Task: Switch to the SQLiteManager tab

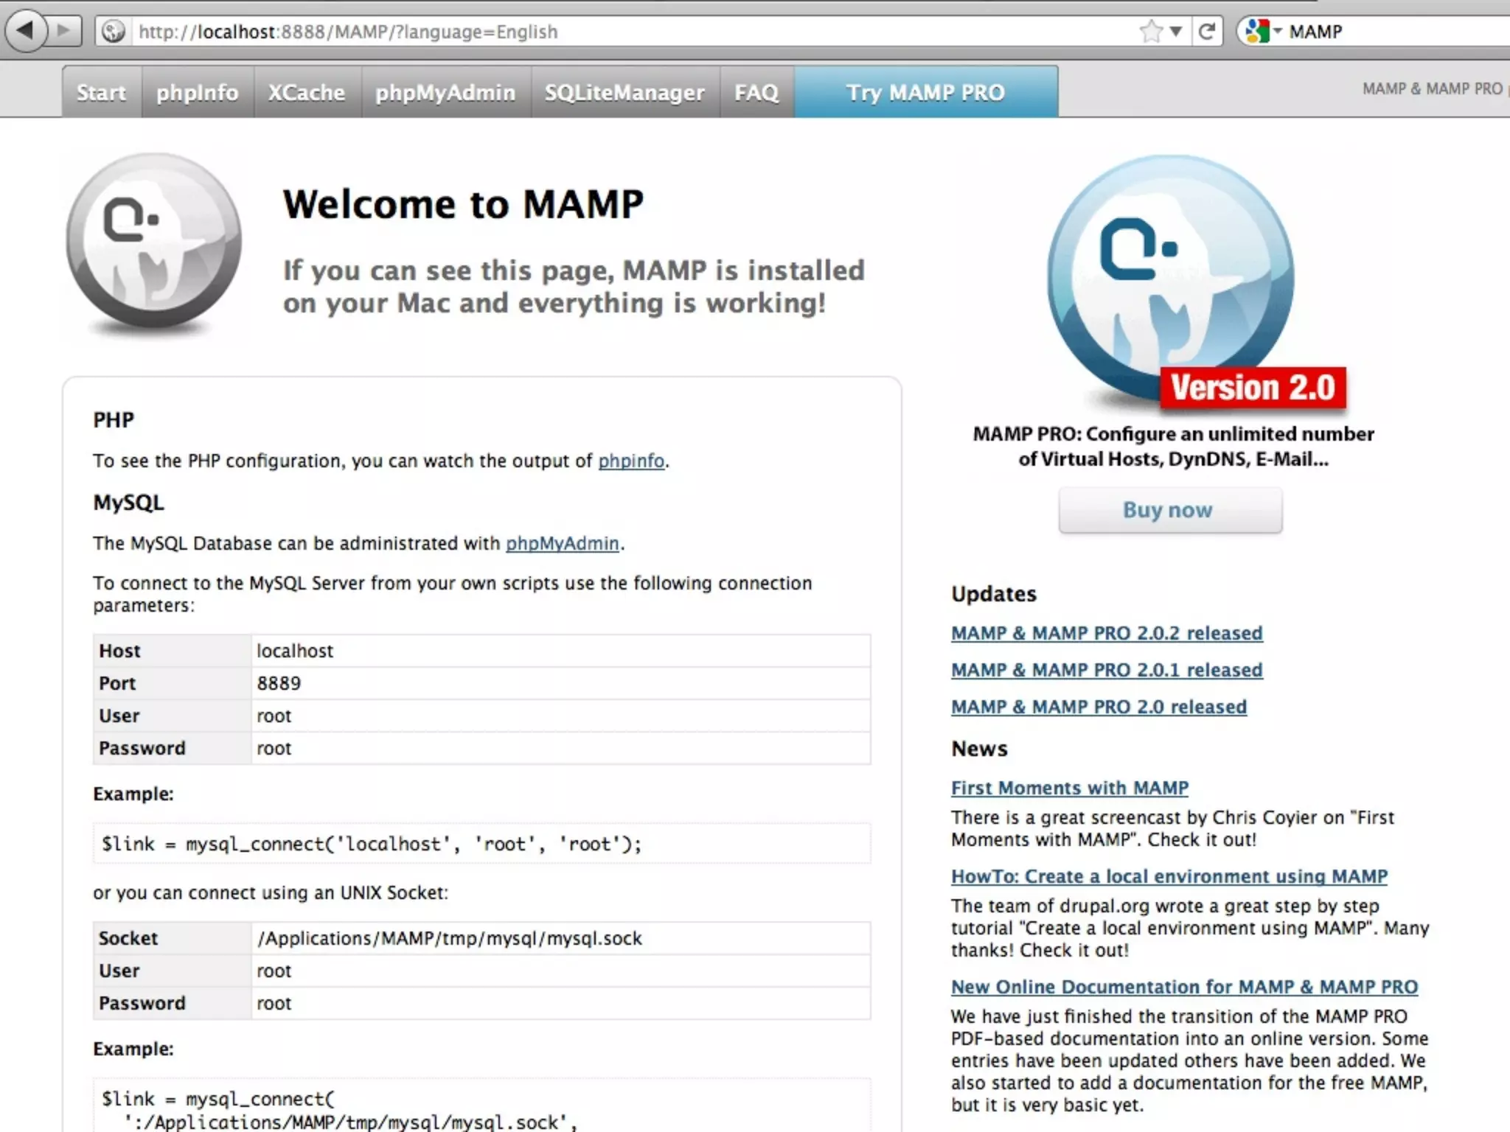Action: pyautogui.click(x=624, y=92)
